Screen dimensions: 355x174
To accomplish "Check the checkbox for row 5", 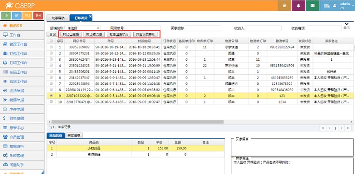I will 51,71.
